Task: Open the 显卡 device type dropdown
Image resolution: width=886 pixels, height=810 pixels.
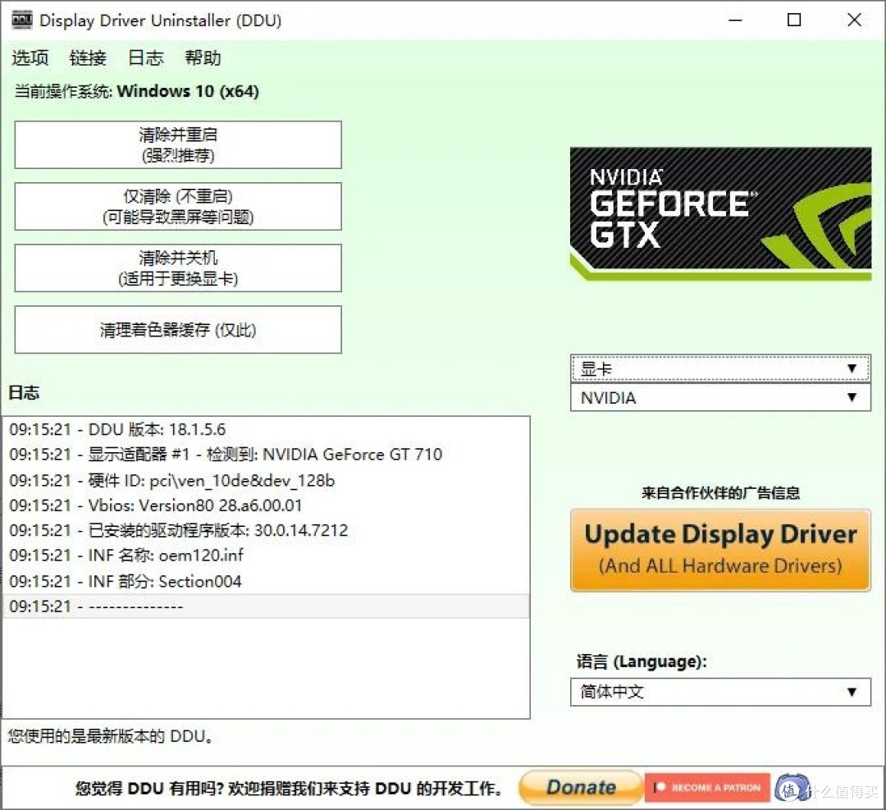Action: [720, 368]
